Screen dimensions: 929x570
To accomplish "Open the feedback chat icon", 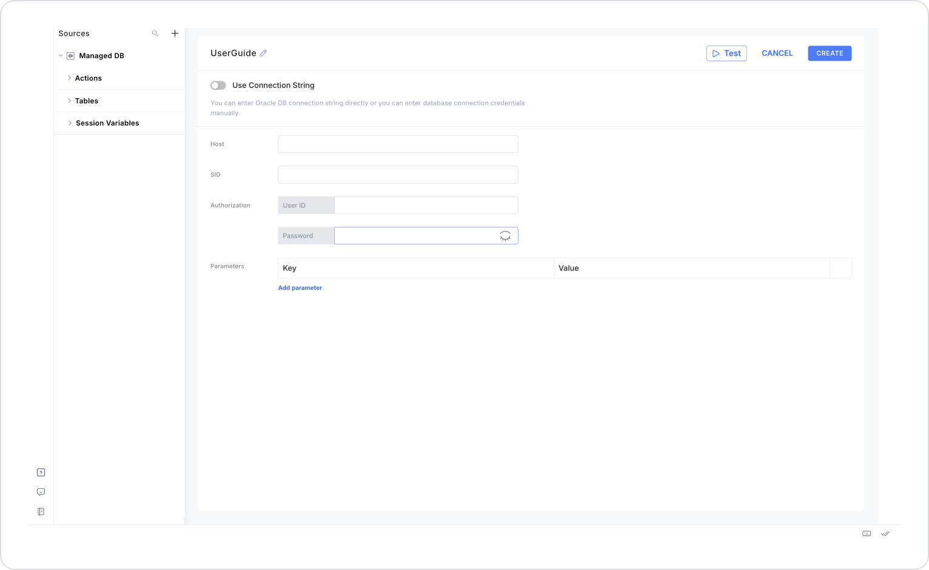I will click(x=41, y=492).
